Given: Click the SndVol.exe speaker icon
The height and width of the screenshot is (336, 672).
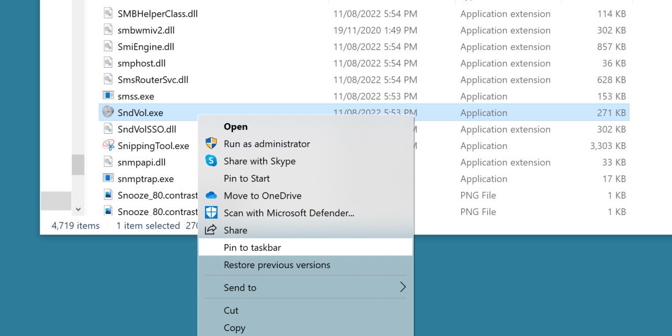Looking at the screenshot, I should (108, 113).
